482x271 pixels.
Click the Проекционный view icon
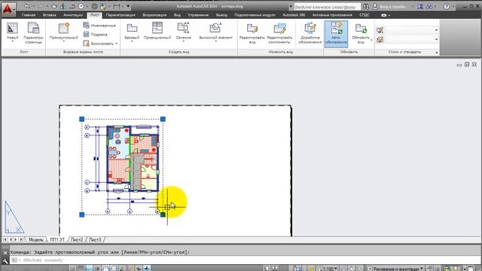pyautogui.click(x=157, y=29)
